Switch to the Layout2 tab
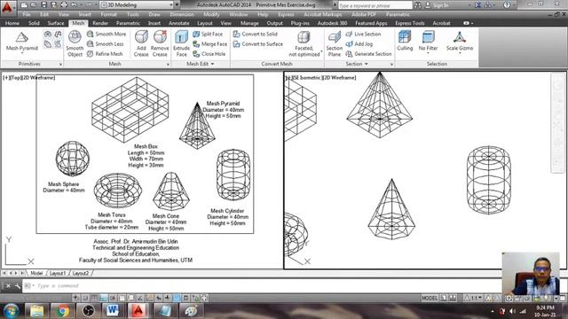This screenshot has width=568, height=319. (x=81, y=273)
